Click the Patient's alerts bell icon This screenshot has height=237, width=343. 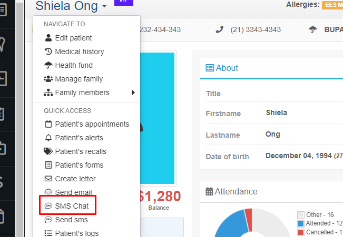coord(48,138)
